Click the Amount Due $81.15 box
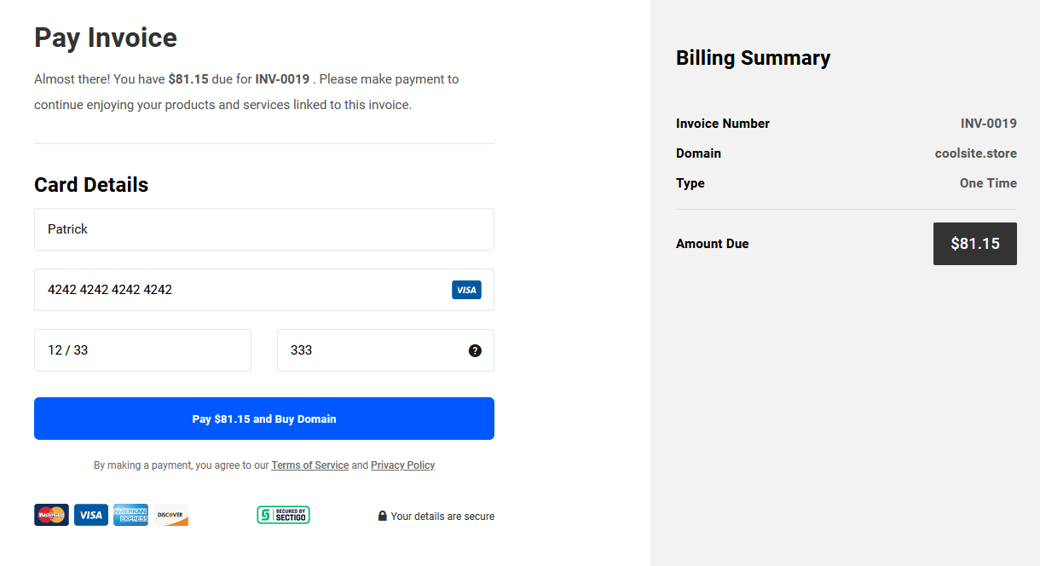Viewport: 1040px width, 566px height. point(974,244)
